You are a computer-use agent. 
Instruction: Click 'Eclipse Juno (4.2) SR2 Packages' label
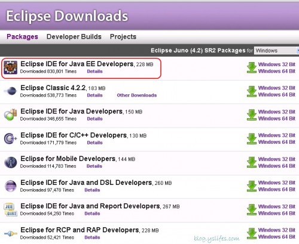tap(198, 51)
